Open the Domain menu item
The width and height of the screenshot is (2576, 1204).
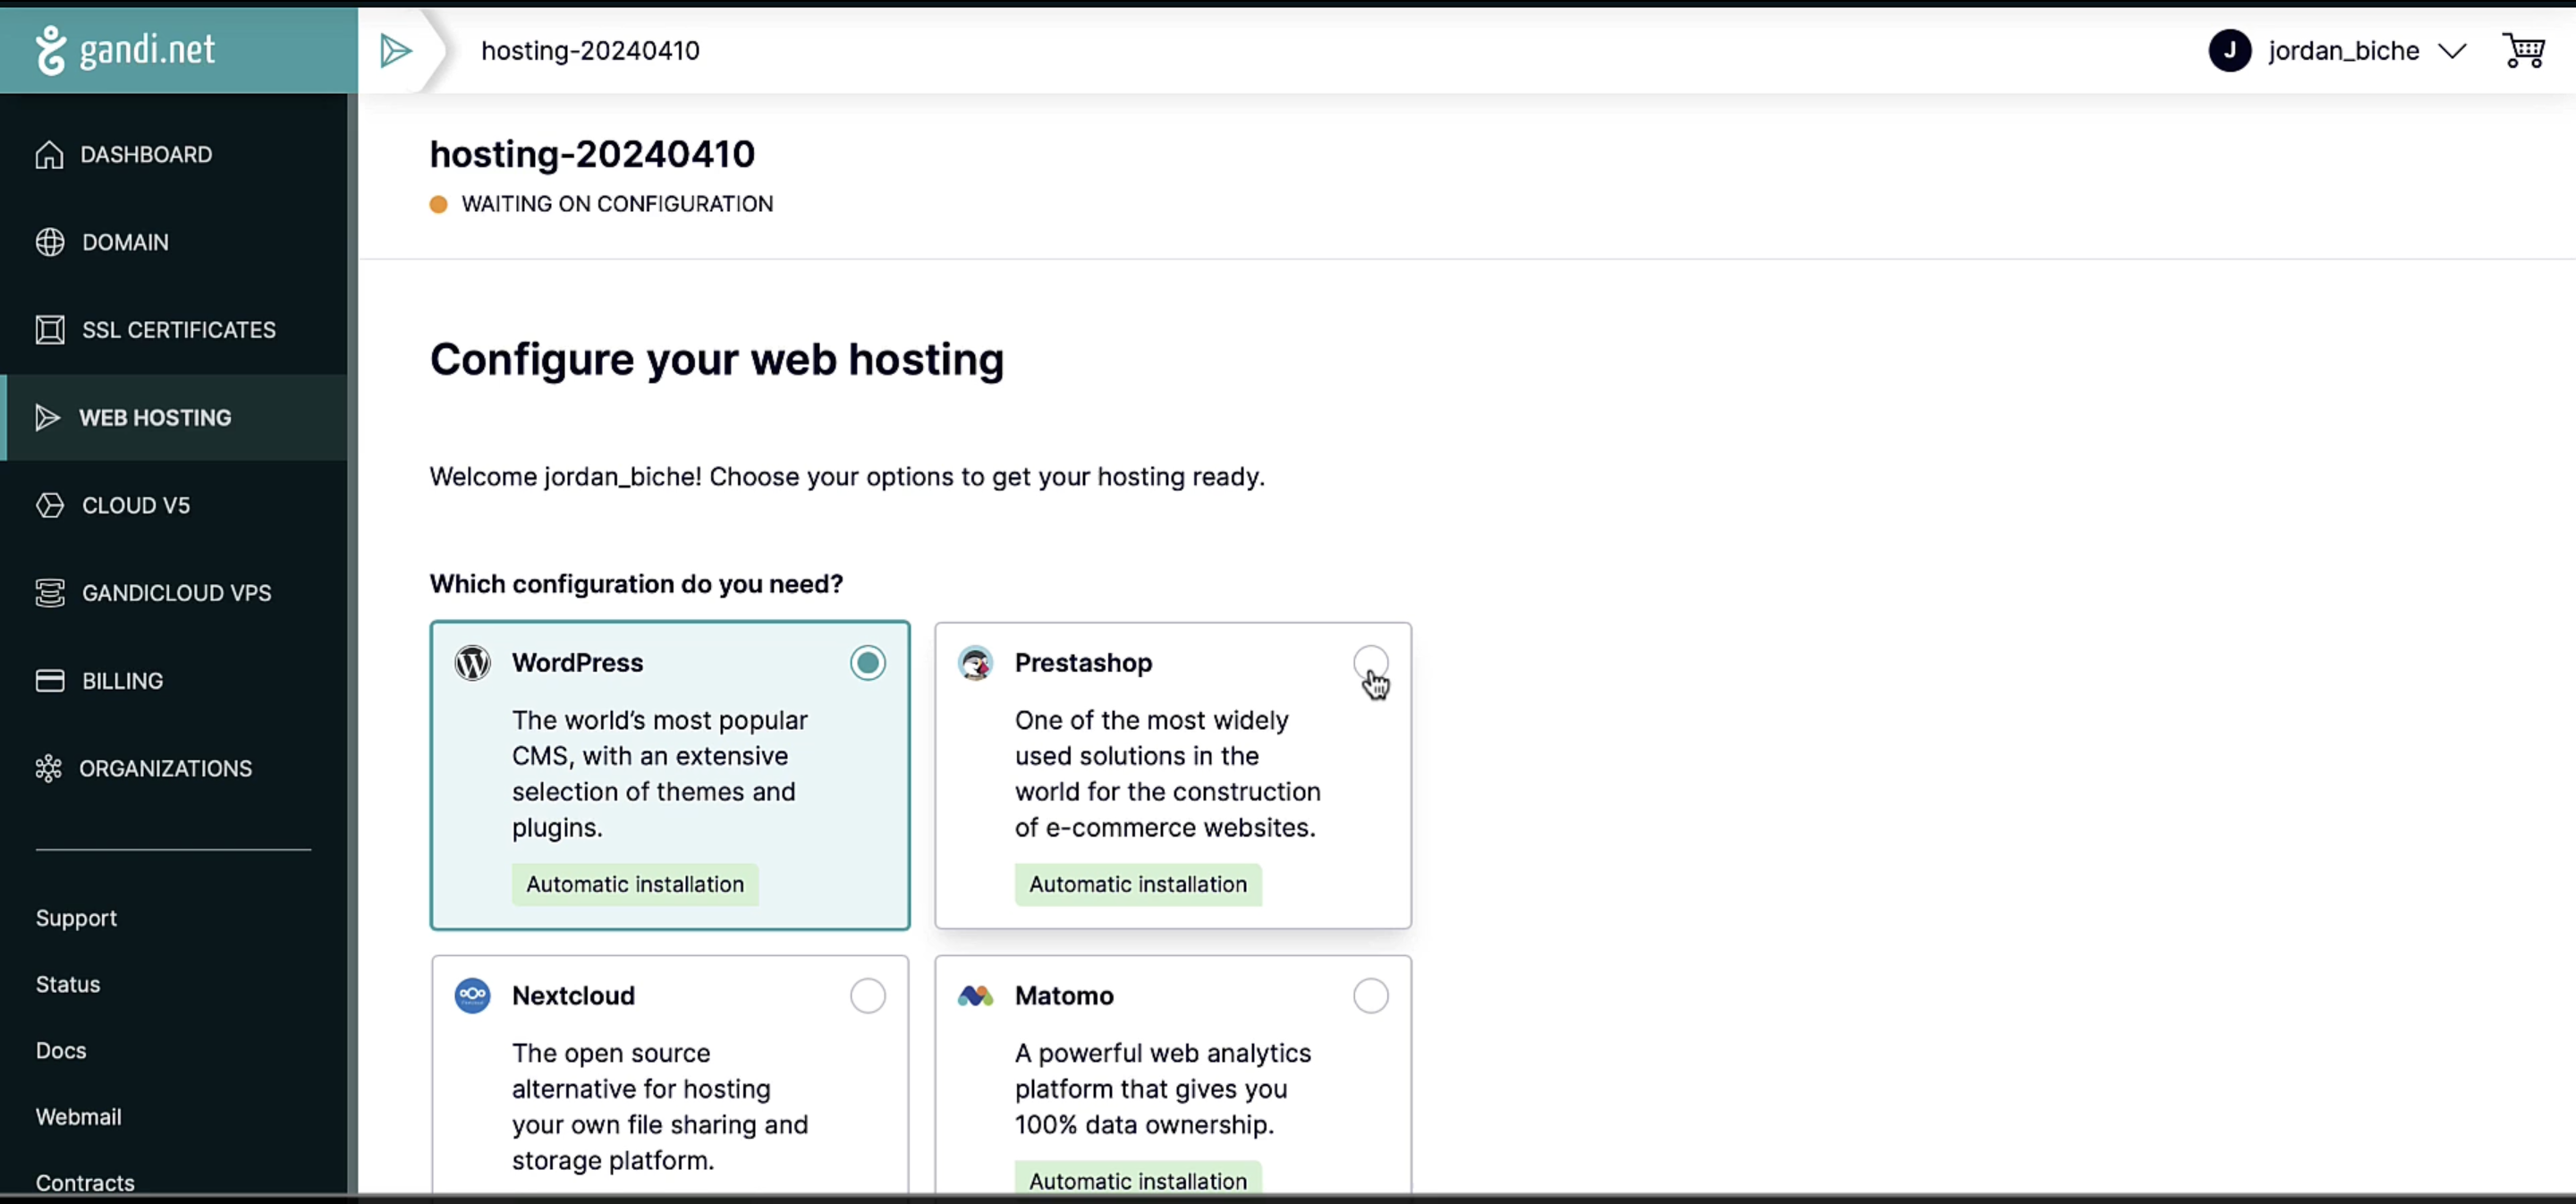pos(174,242)
